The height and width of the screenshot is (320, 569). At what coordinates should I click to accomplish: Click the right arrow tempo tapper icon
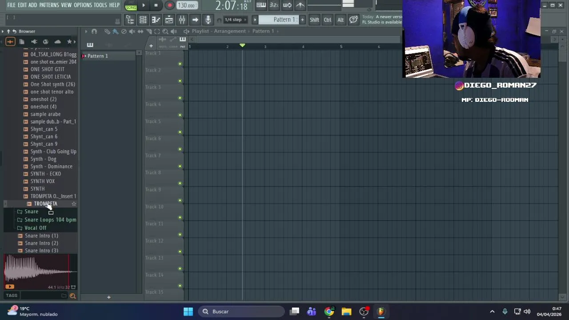(x=195, y=20)
